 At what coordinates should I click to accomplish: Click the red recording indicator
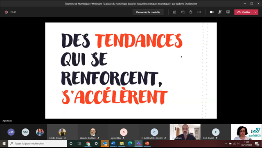pos(6,12)
